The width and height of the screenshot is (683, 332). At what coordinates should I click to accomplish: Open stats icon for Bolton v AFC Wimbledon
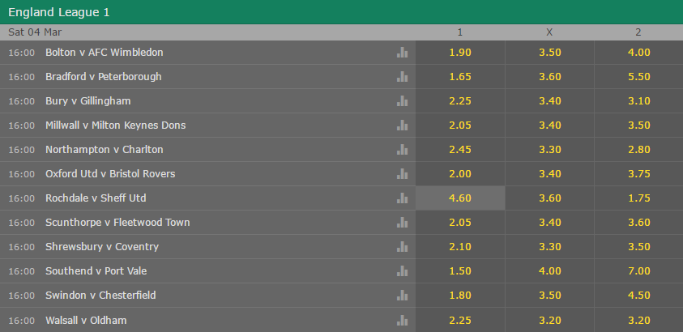point(402,53)
